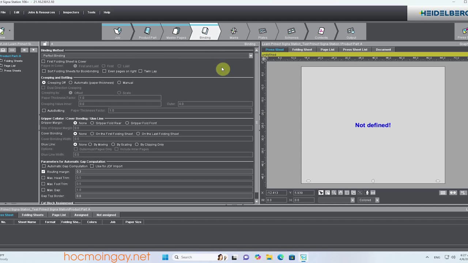Open the Master Pages workflow step
468x263 pixels.
pyautogui.click(x=176, y=32)
